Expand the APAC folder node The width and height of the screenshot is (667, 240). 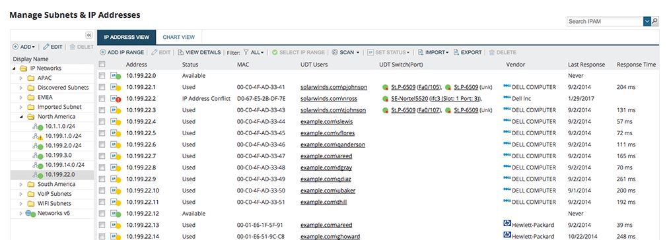21,78
